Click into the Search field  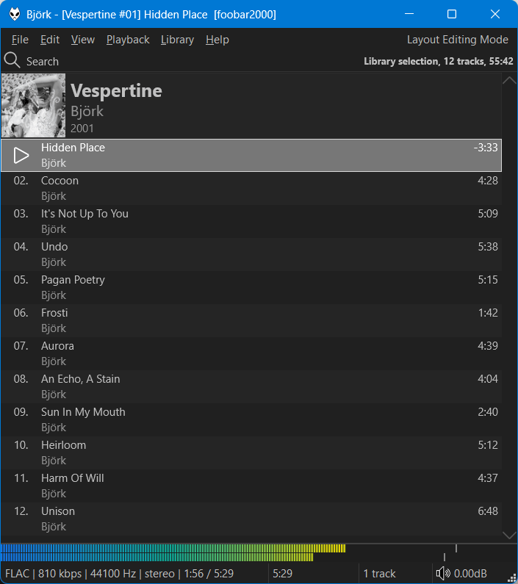pyautogui.click(x=43, y=62)
